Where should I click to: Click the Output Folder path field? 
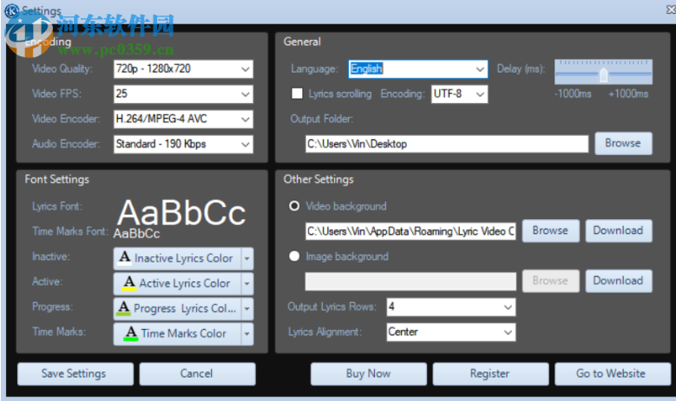[447, 144]
